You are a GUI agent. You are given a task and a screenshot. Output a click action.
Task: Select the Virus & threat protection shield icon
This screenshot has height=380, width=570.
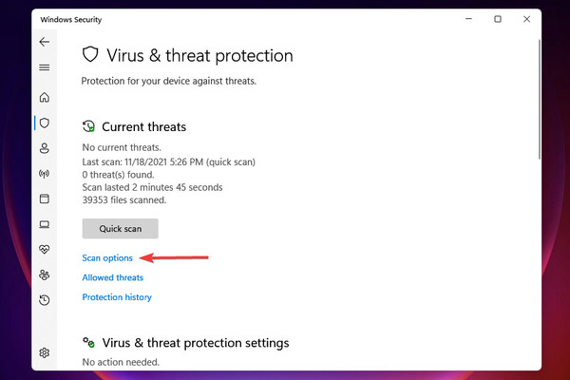coord(45,123)
